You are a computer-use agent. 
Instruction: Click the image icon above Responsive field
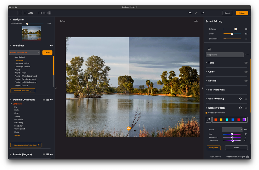coord(209,49)
